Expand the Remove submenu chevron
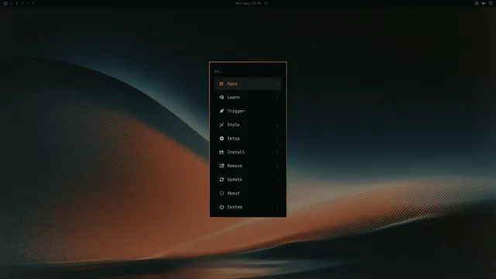Image resolution: width=496 pixels, height=279 pixels. pyautogui.click(x=277, y=166)
